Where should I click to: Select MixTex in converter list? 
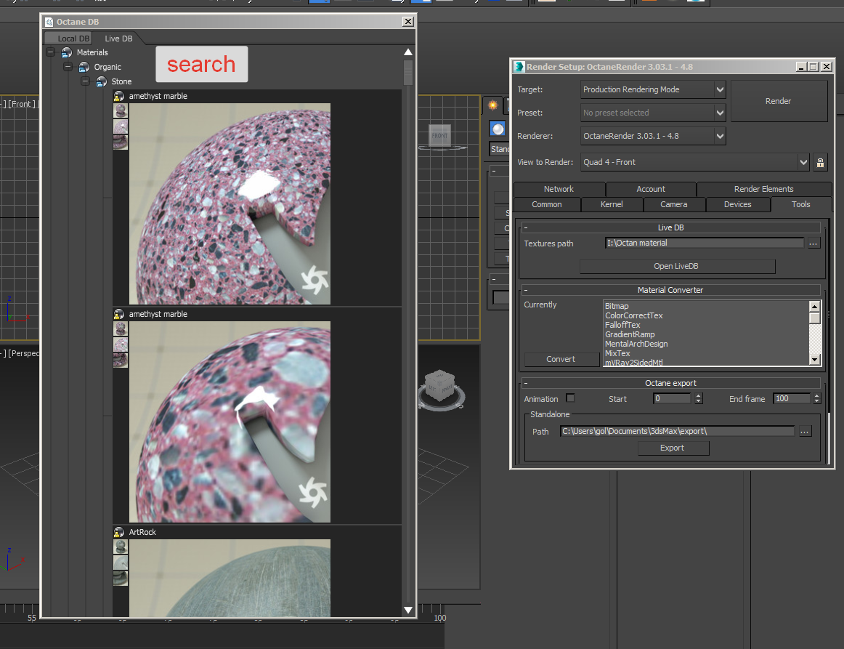pyautogui.click(x=617, y=353)
